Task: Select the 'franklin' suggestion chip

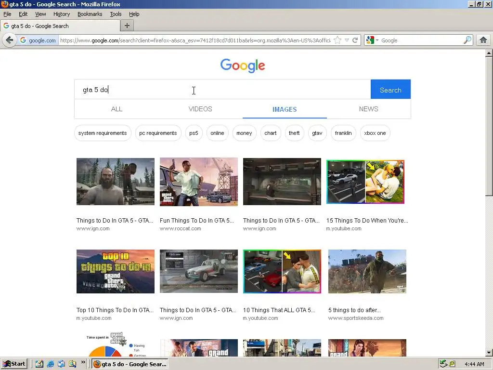Action: 343,133
